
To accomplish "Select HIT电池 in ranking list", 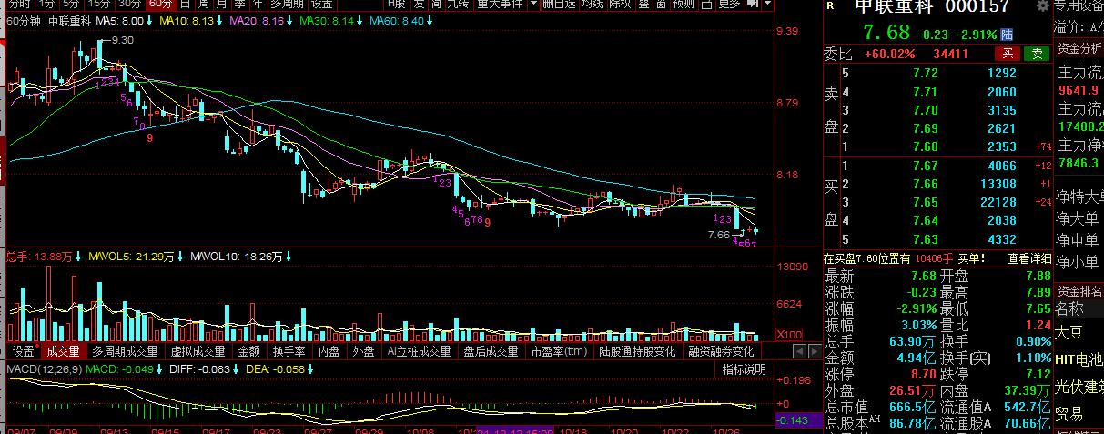I will [x=1079, y=359].
